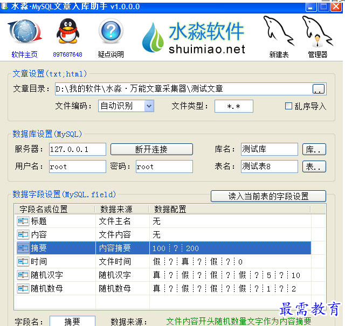This screenshot has height=326, width=345.
Task: Click config cell of the 时间 row
Action: point(230,261)
